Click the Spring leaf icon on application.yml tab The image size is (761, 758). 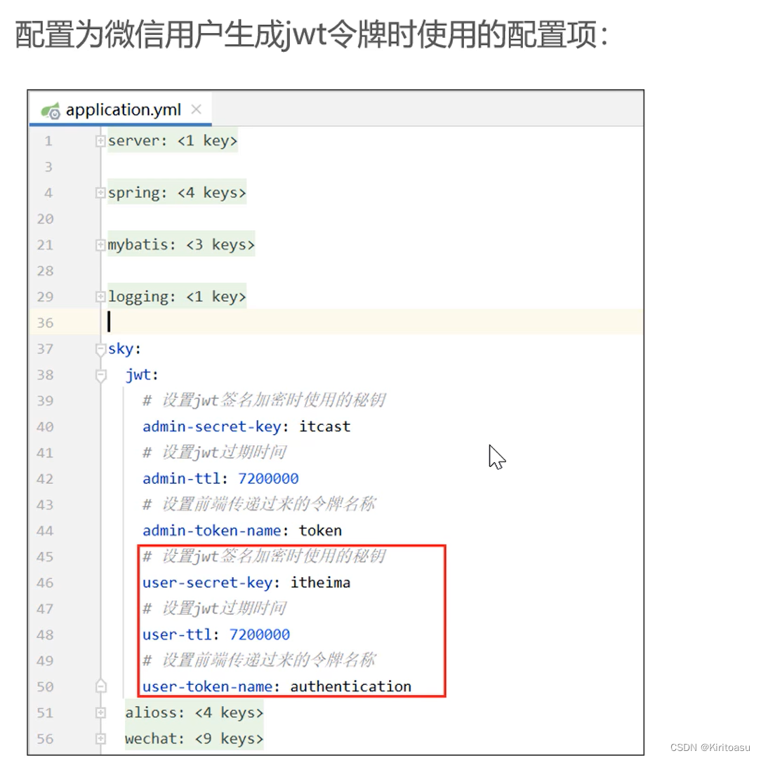coord(51,111)
